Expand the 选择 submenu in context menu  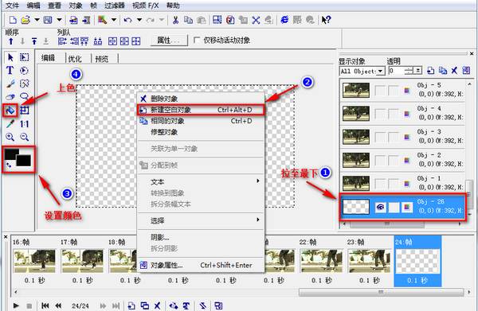pyautogui.click(x=258, y=220)
